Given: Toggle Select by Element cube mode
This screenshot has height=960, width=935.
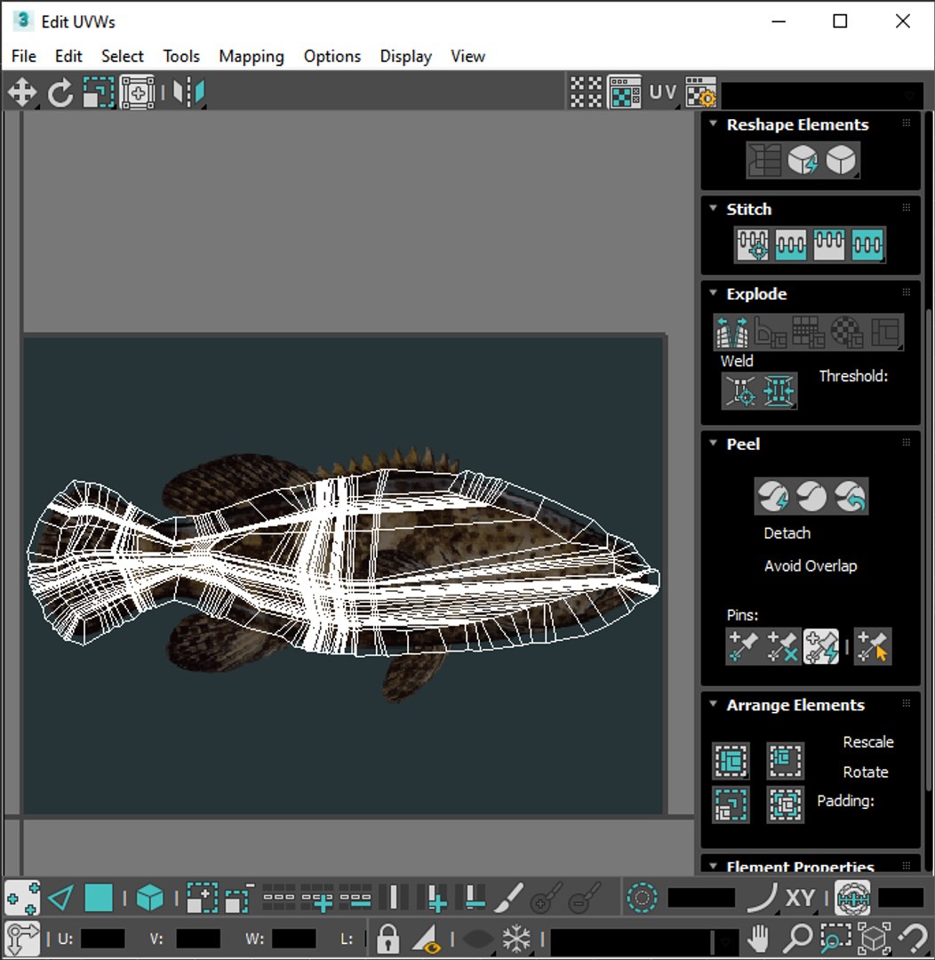Looking at the screenshot, I should tap(150, 898).
